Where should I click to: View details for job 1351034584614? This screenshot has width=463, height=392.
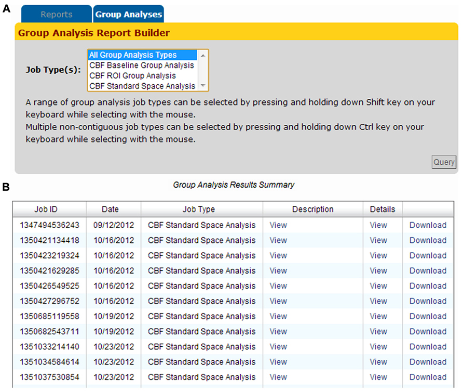378,362
